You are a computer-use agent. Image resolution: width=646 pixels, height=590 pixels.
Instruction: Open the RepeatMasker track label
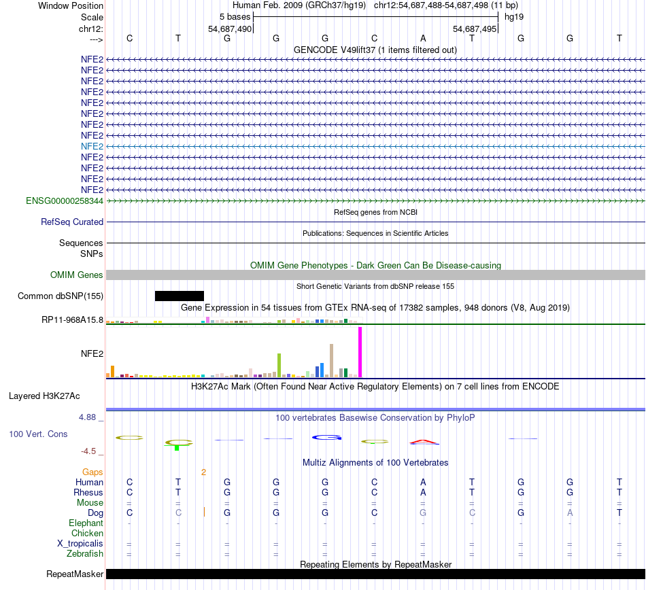pos(75,574)
